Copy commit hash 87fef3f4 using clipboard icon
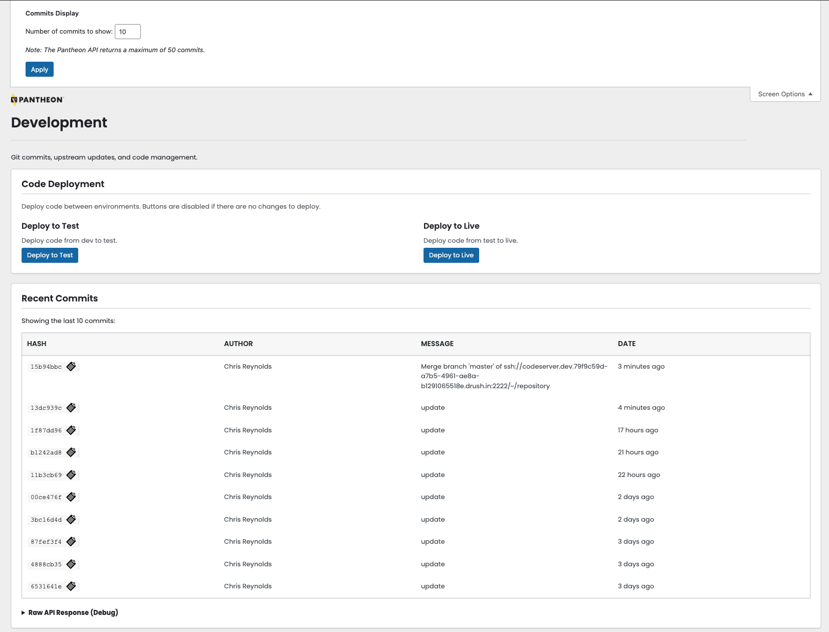This screenshot has height=632, width=829. pos(71,541)
